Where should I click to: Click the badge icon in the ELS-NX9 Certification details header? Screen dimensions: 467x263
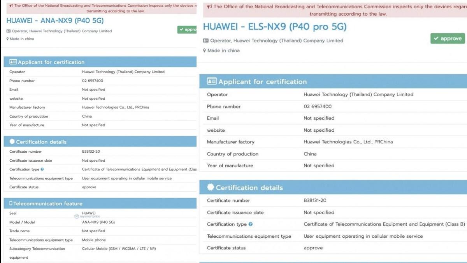point(211,187)
